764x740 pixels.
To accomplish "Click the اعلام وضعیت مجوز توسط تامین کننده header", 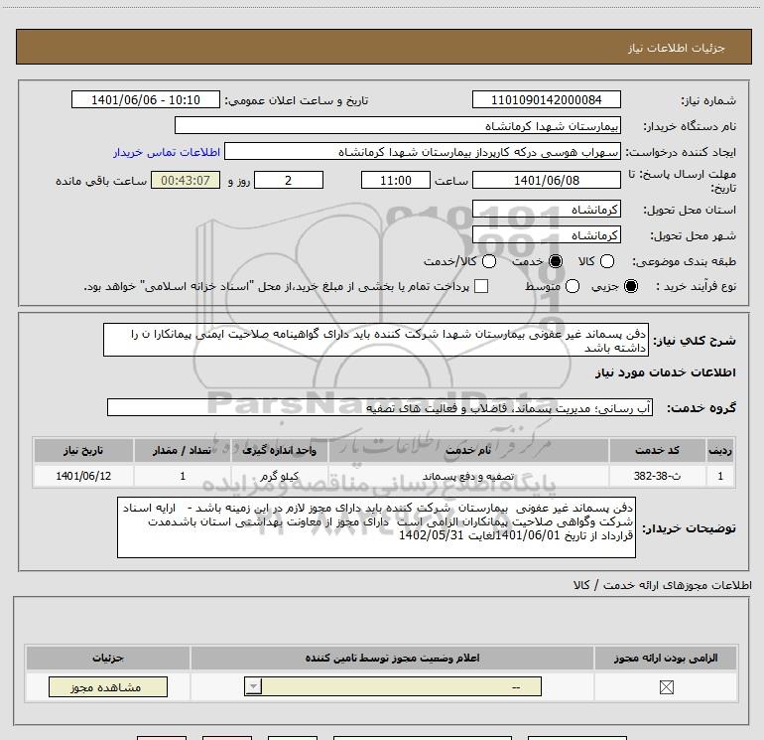I will [392, 658].
